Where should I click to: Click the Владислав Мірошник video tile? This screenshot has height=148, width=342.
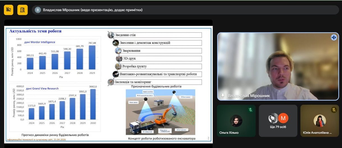(278, 66)
